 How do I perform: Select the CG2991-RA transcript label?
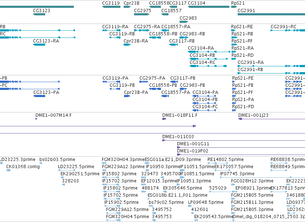click(251, 62)
